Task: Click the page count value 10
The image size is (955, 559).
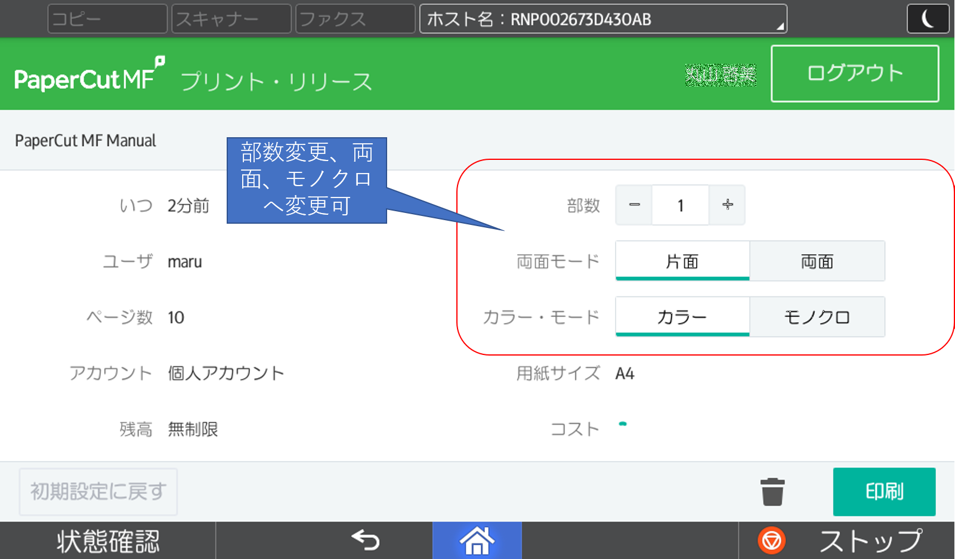Action: coord(176,317)
